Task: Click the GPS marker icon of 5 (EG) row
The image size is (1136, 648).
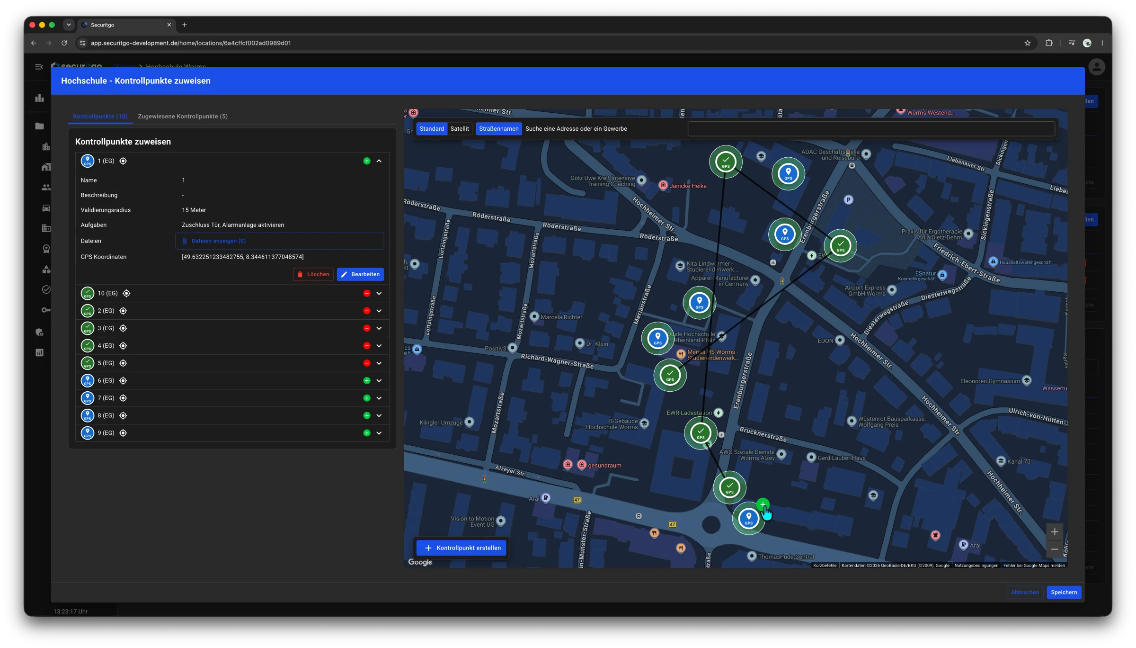Action: click(x=88, y=363)
